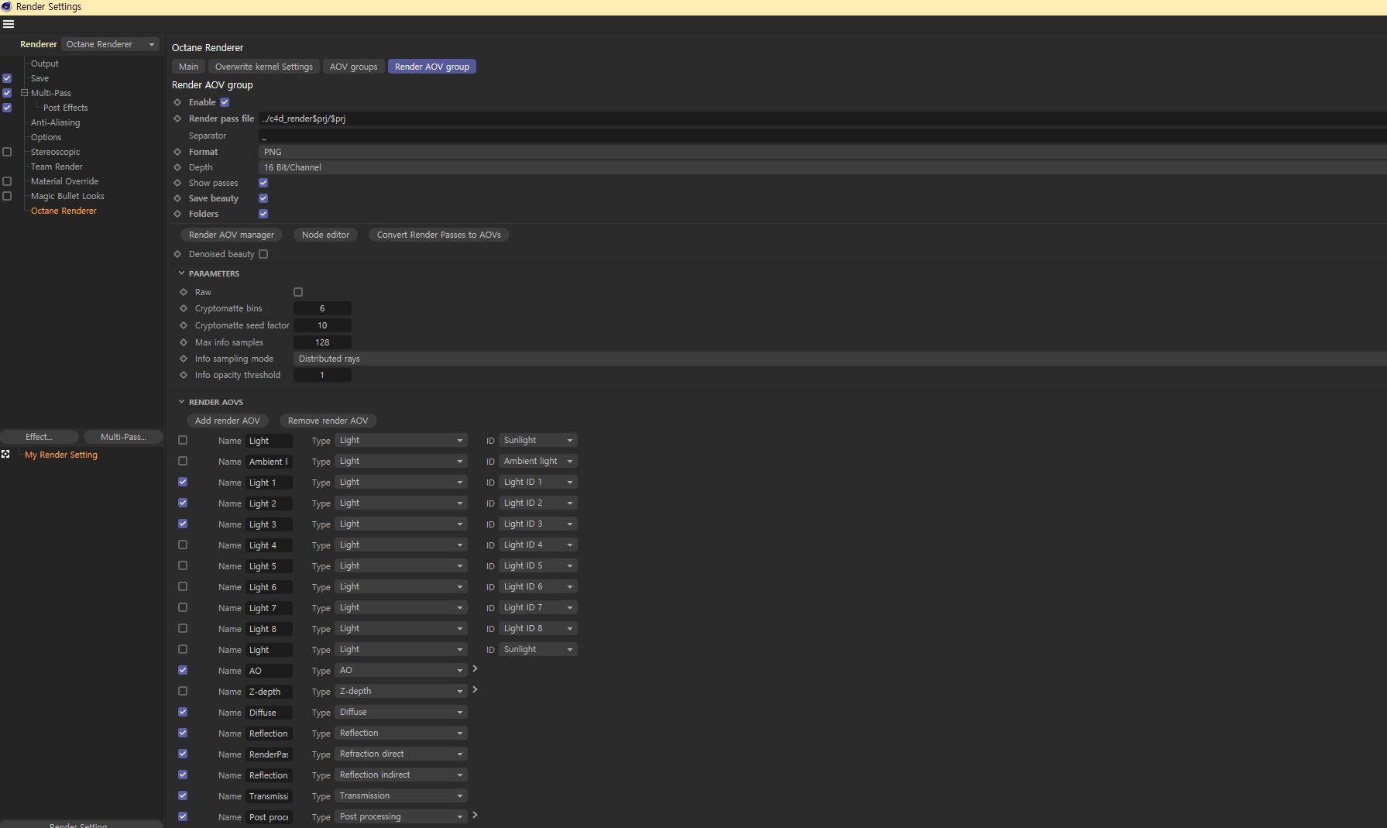1387x828 pixels.
Task: Click the keyframe diamond next to Depth
Action: tap(177, 167)
